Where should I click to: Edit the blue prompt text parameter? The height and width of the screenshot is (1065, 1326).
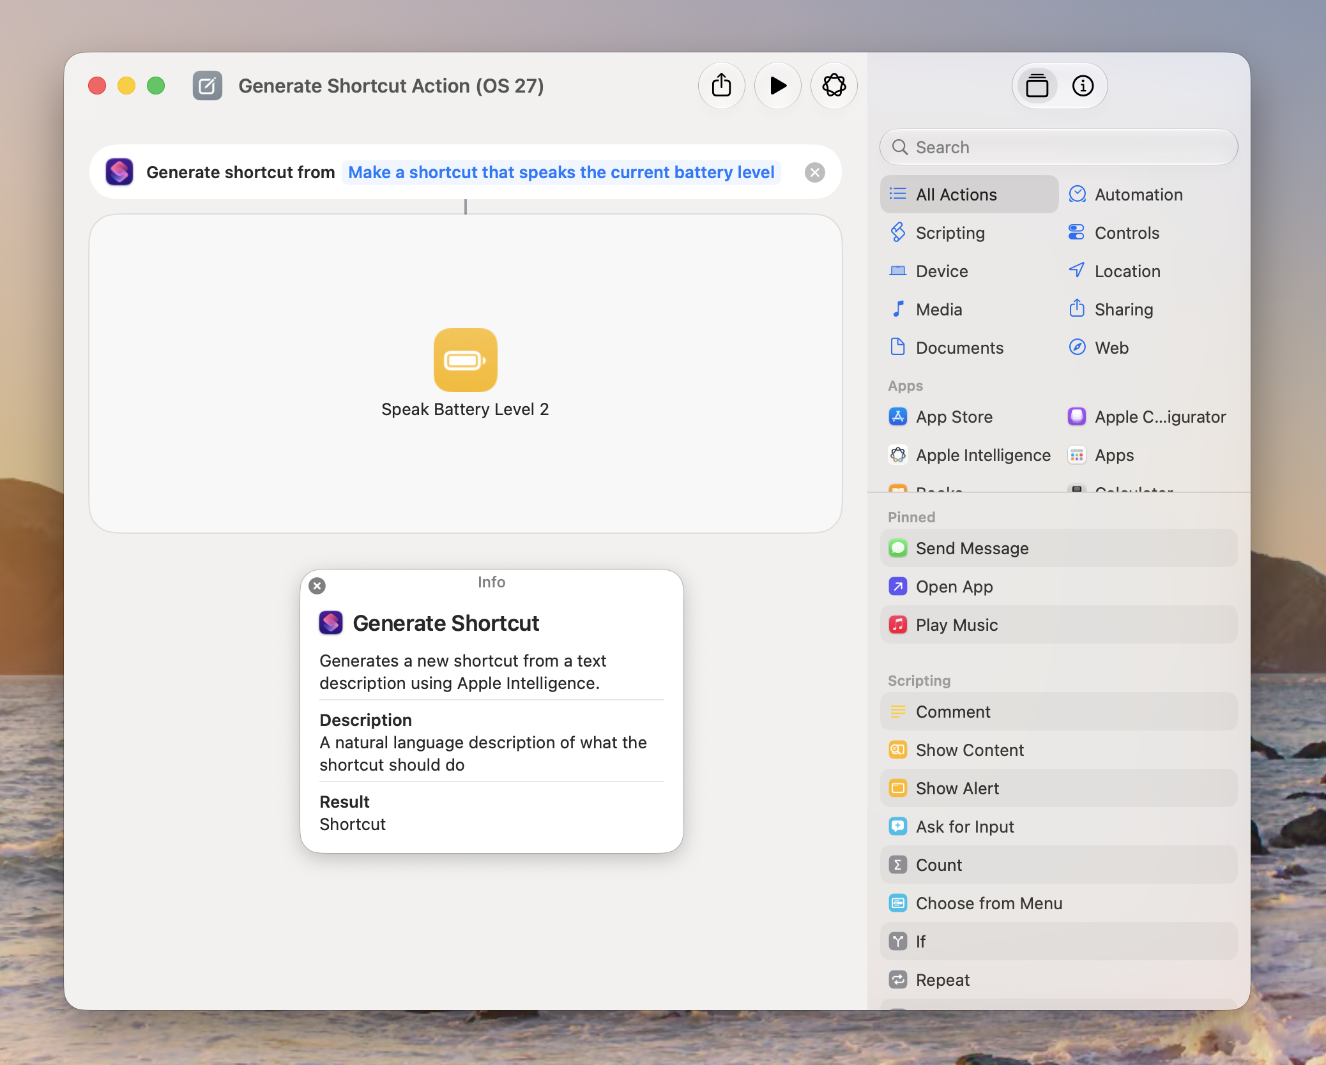pyautogui.click(x=561, y=172)
